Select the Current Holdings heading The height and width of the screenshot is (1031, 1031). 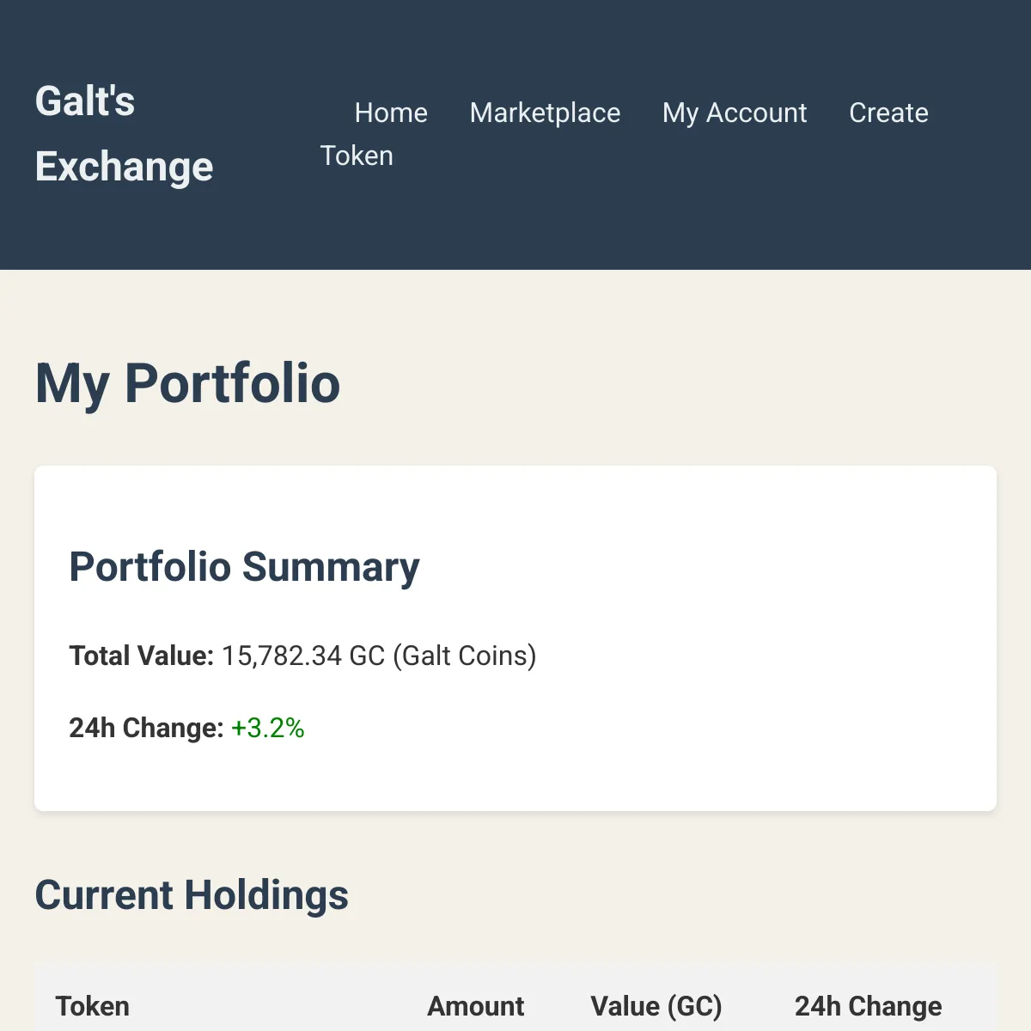(191, 894)
